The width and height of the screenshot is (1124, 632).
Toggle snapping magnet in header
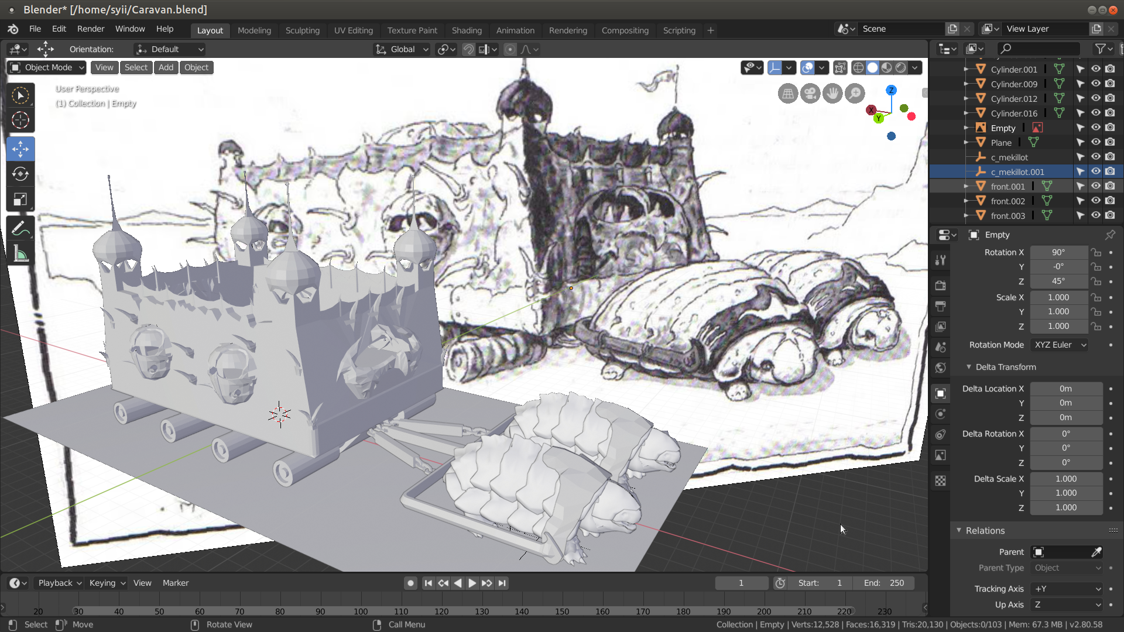pos(468,49)
